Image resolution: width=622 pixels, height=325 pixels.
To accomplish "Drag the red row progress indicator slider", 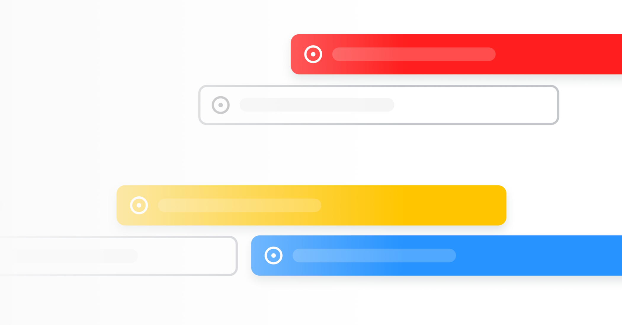I will (413, 54).
